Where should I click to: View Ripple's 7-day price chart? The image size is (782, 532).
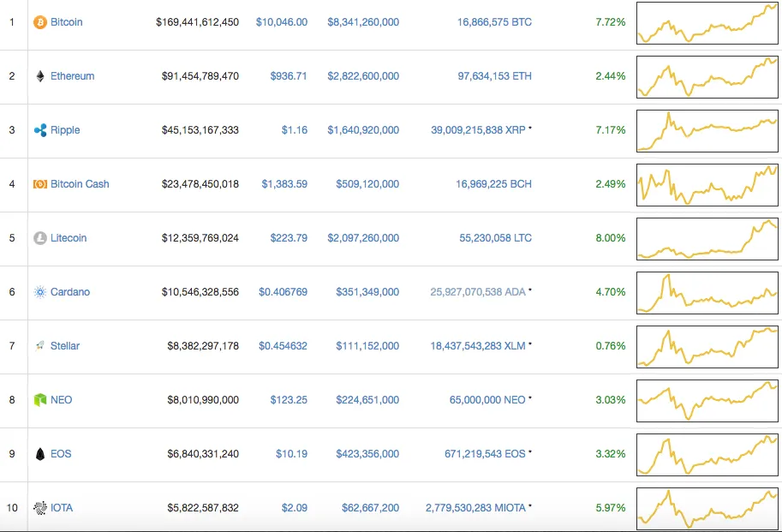(x=707, y=130)
